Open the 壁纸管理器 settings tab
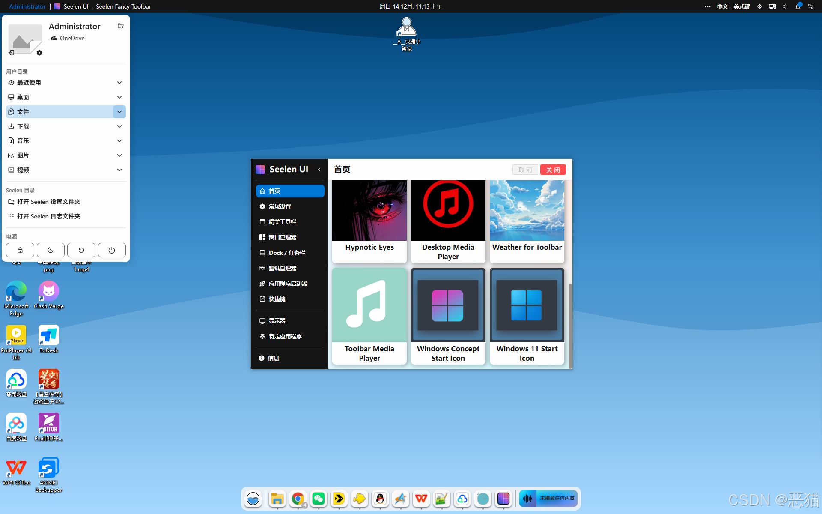 click(283, 268)
